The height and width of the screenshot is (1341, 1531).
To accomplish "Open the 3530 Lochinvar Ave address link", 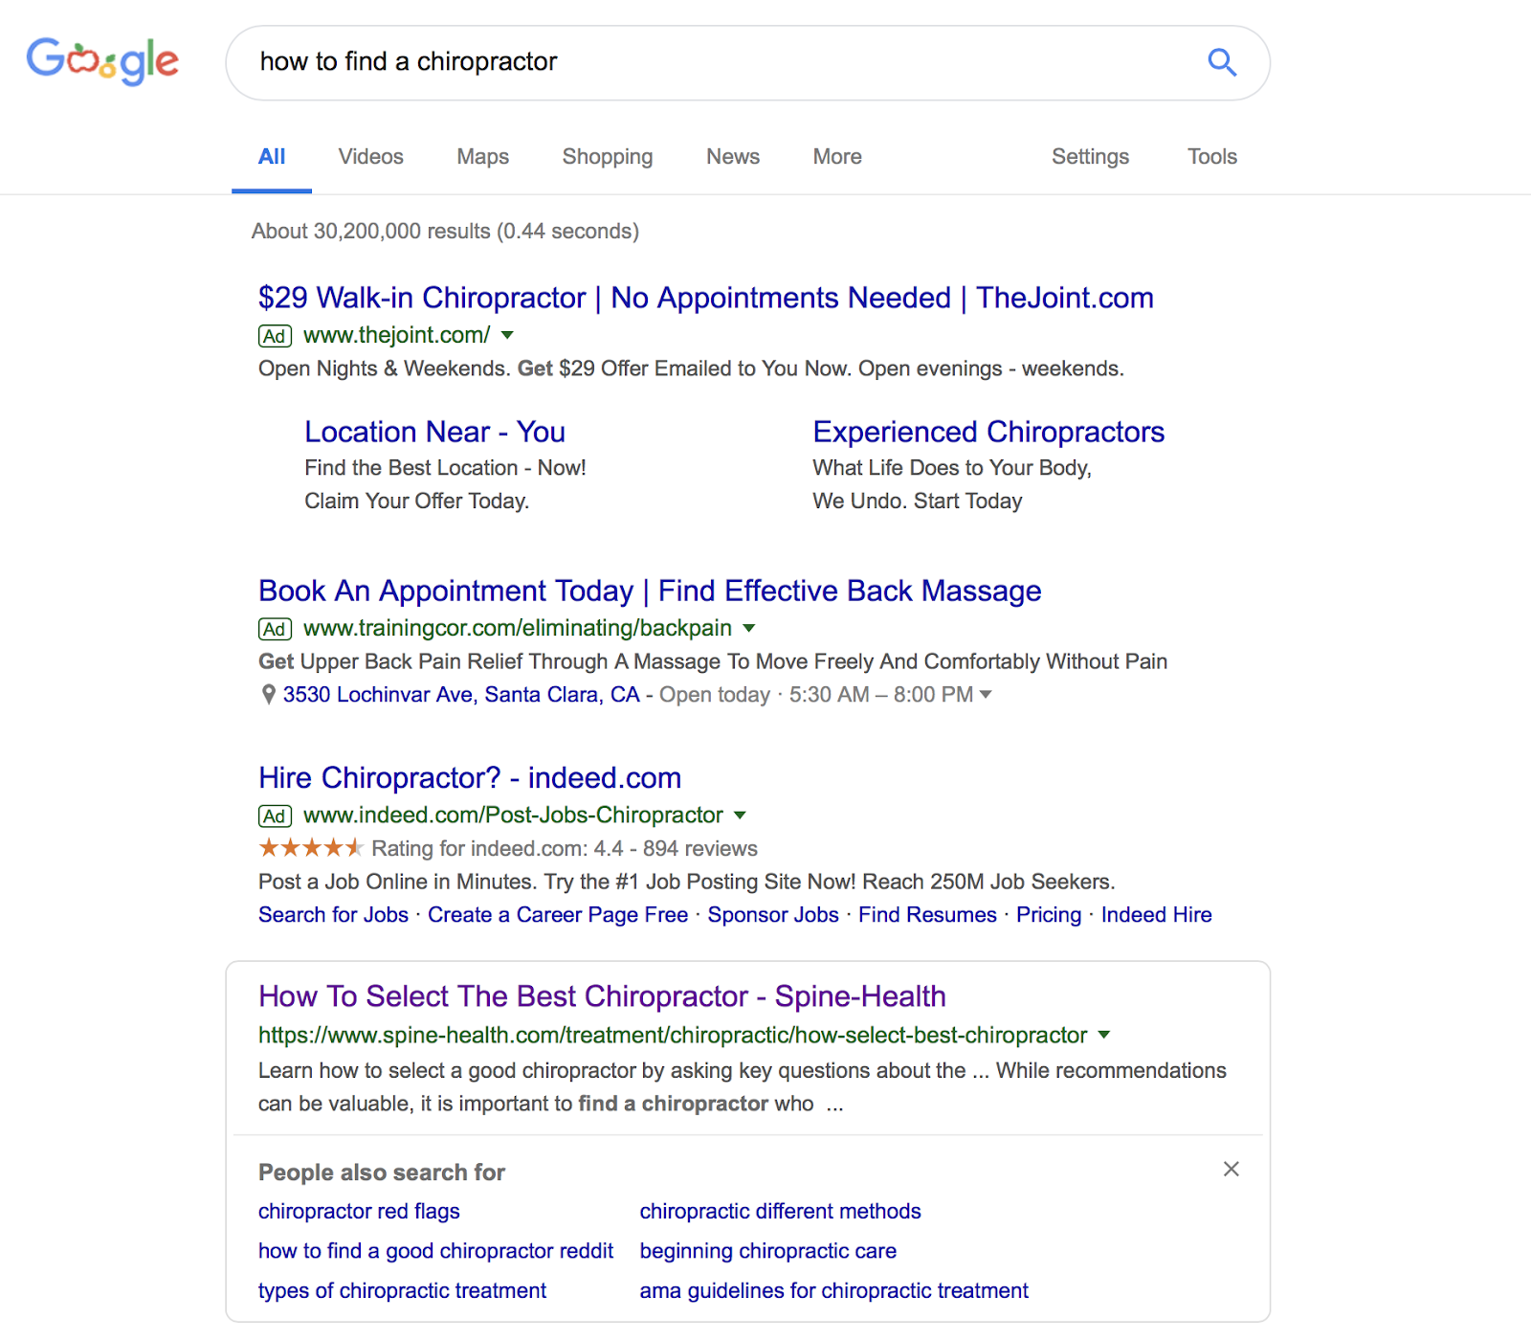I will click(x=461, y=695).
